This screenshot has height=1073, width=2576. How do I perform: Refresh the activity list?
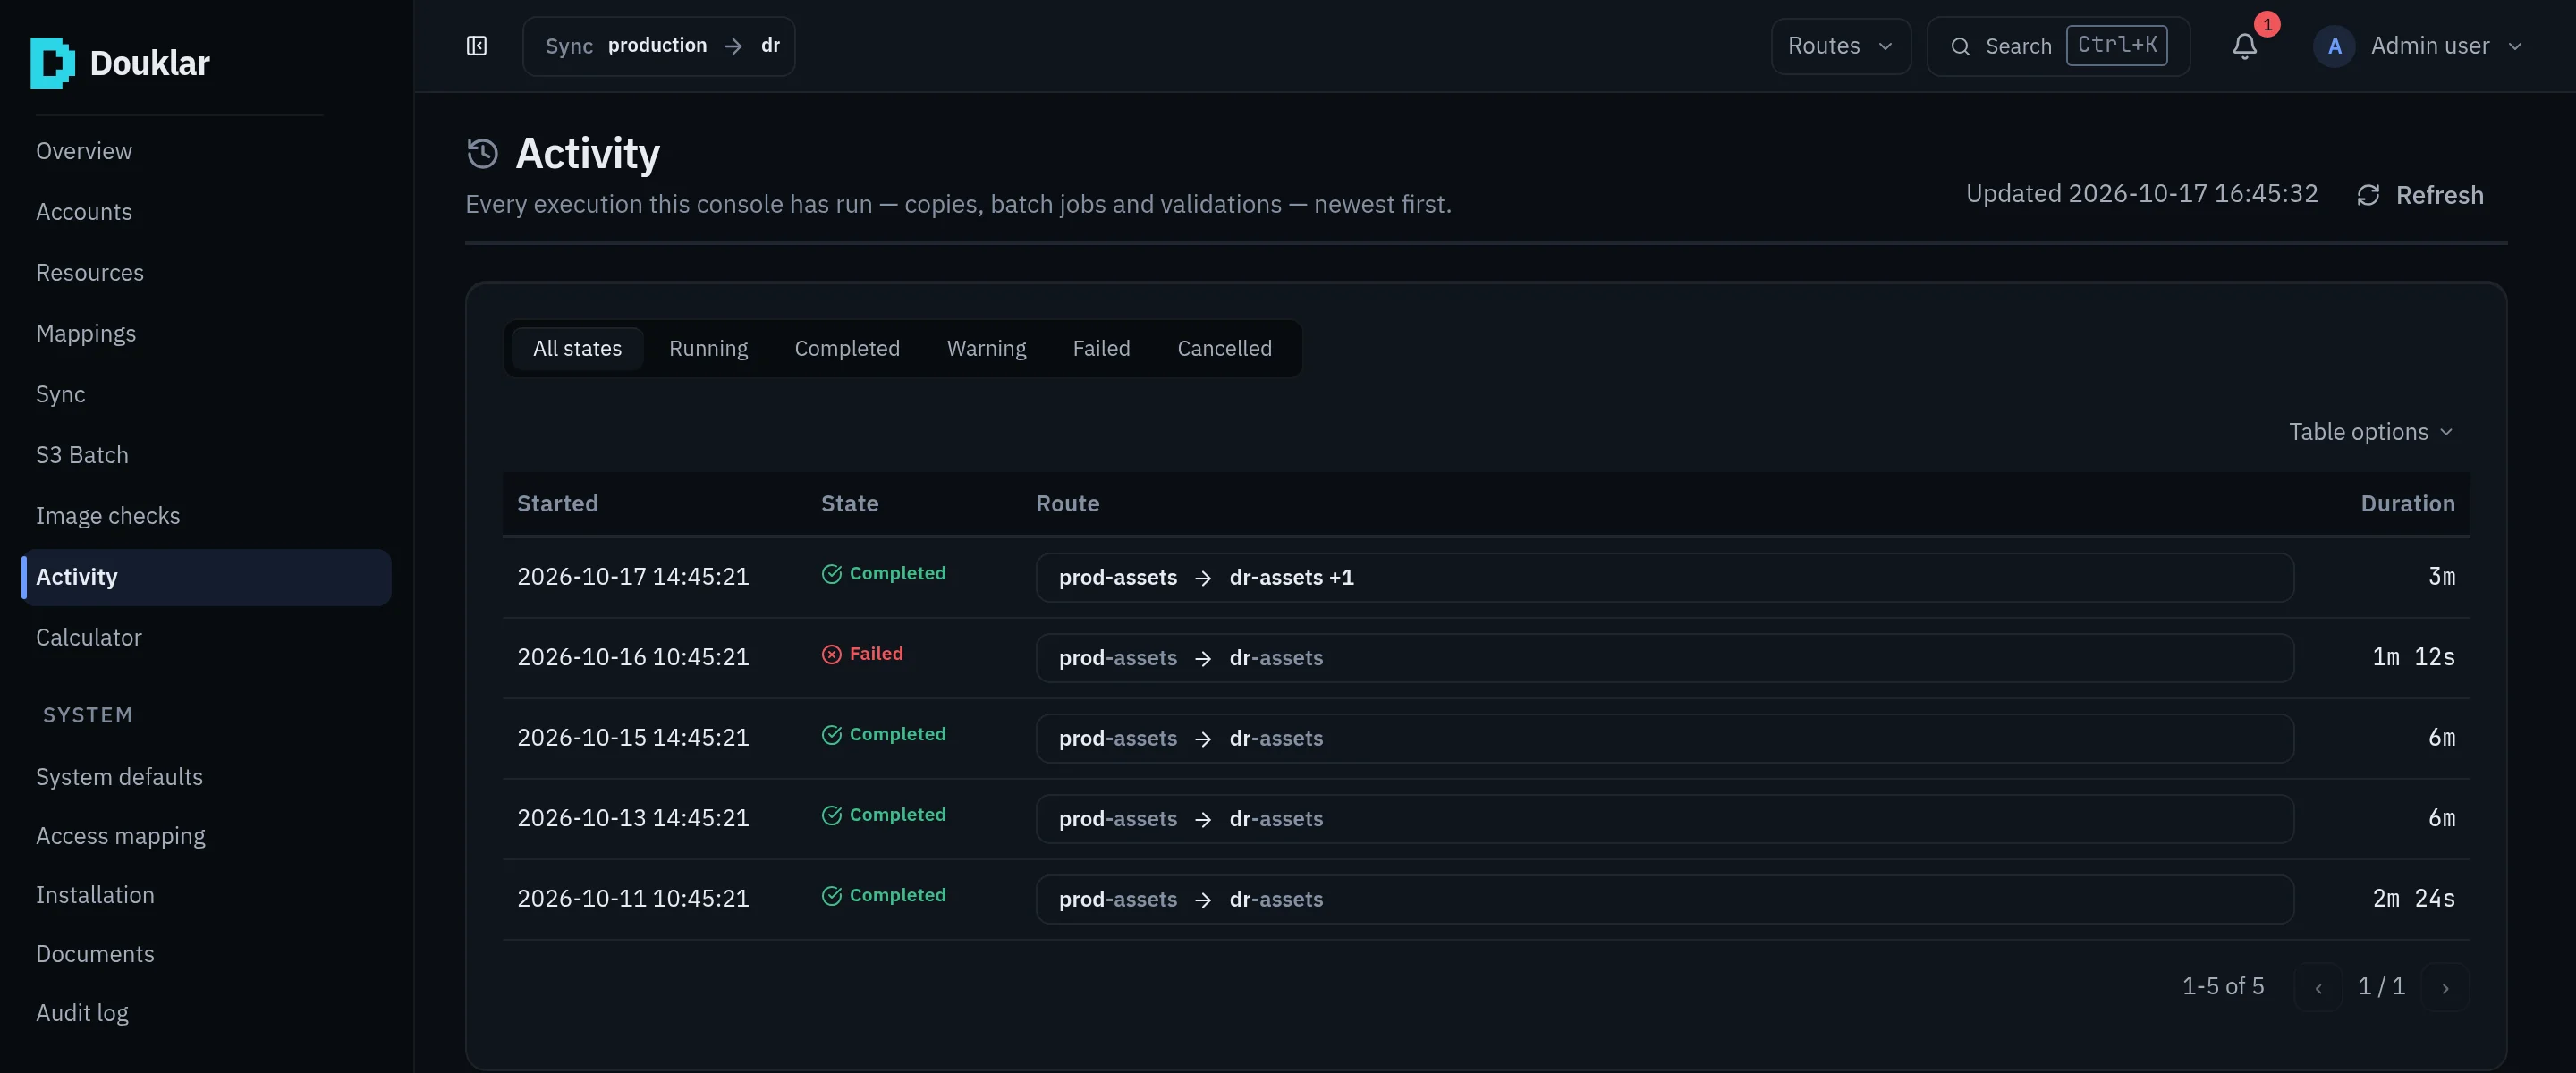[x=2420, y=195]
